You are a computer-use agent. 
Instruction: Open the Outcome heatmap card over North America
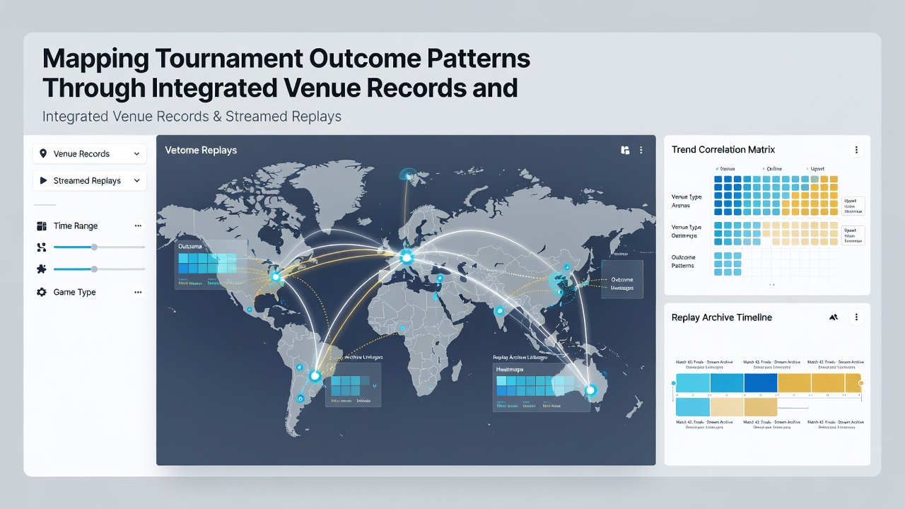[211, 264]
